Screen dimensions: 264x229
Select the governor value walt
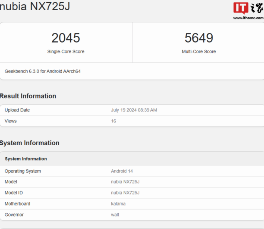tap(115, 215)
